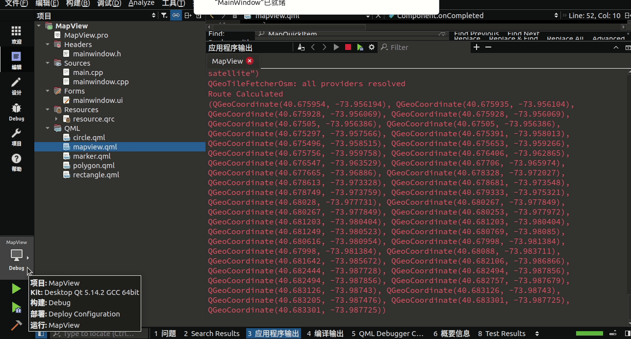This screenshot has height=339, width=631.
Task: Select marker.qml file
Action: click(92, 156)
